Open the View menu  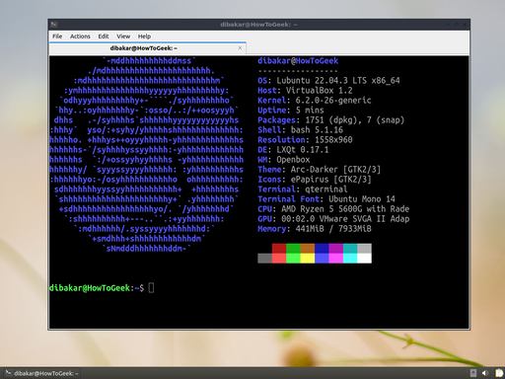123,37
